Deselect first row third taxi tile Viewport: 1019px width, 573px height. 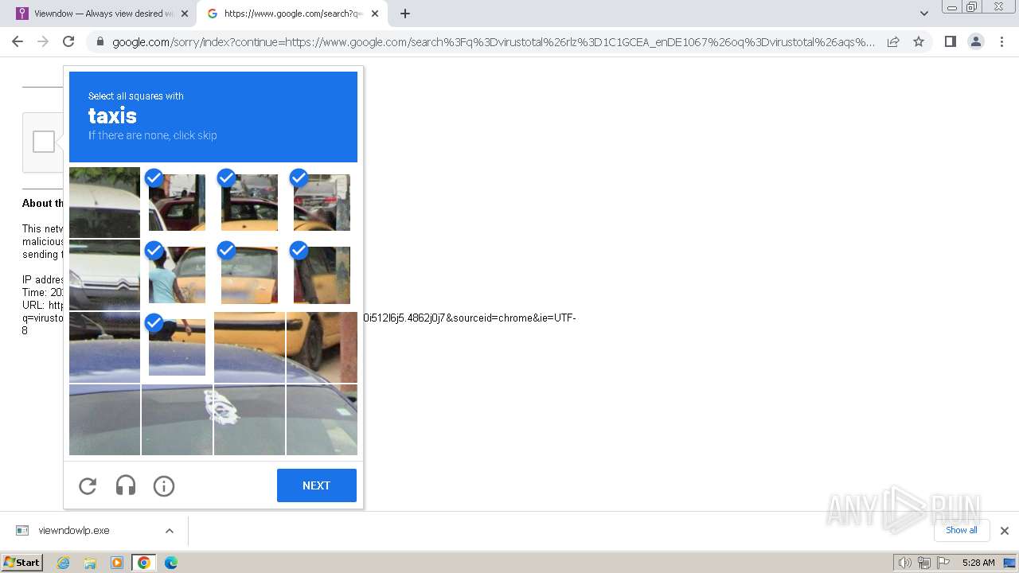point(249,202)
